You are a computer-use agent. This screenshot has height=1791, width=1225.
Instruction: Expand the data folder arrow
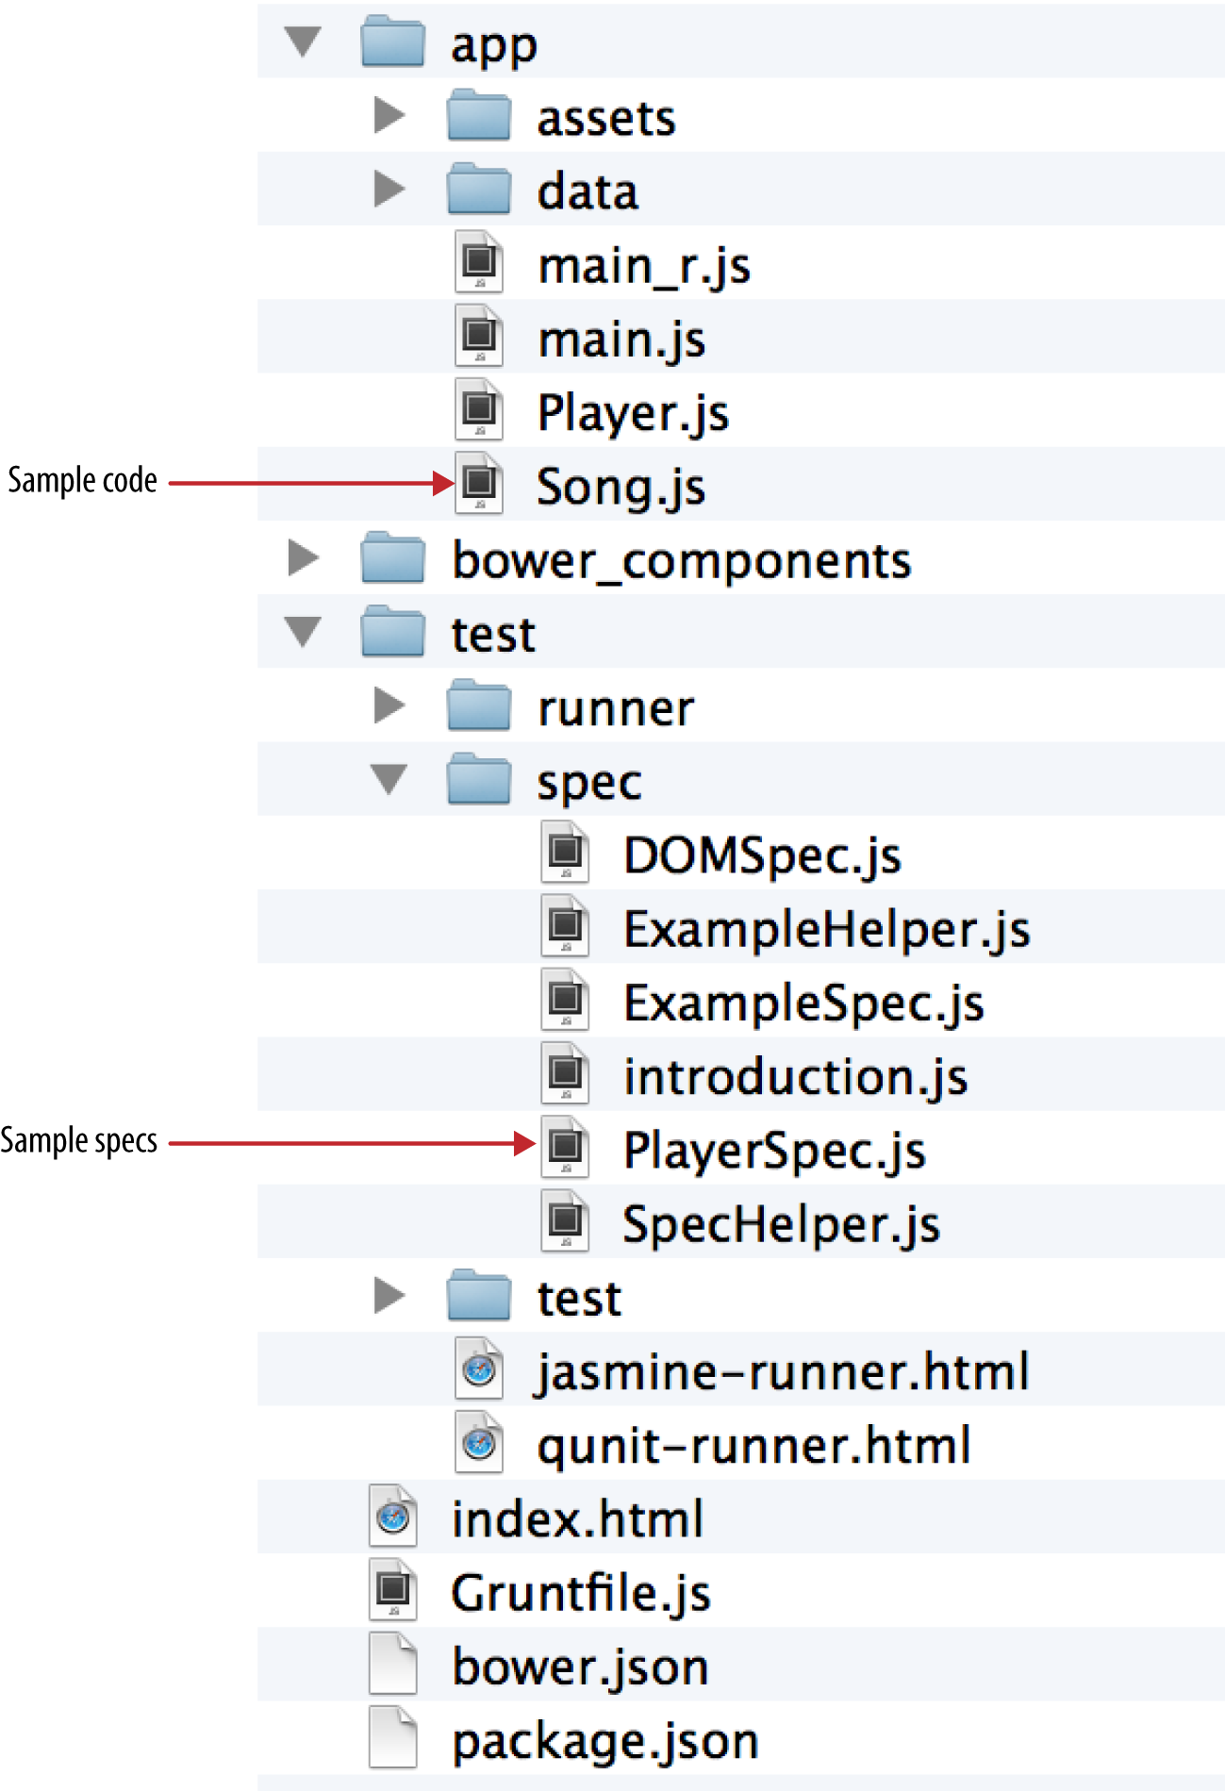coord(389,190)
